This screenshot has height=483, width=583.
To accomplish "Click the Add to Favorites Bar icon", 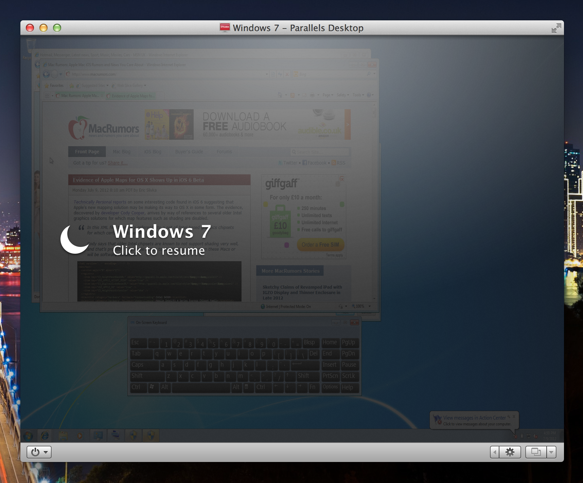I will click(72, 85).
